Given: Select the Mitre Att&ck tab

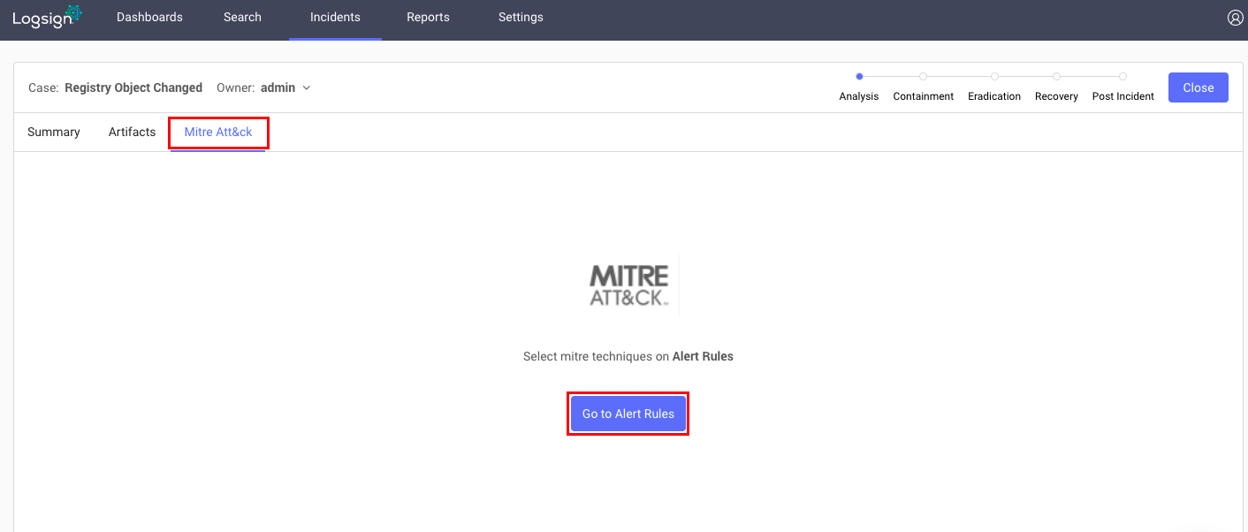Looking at the screenshot, I should tap(218, 132).
